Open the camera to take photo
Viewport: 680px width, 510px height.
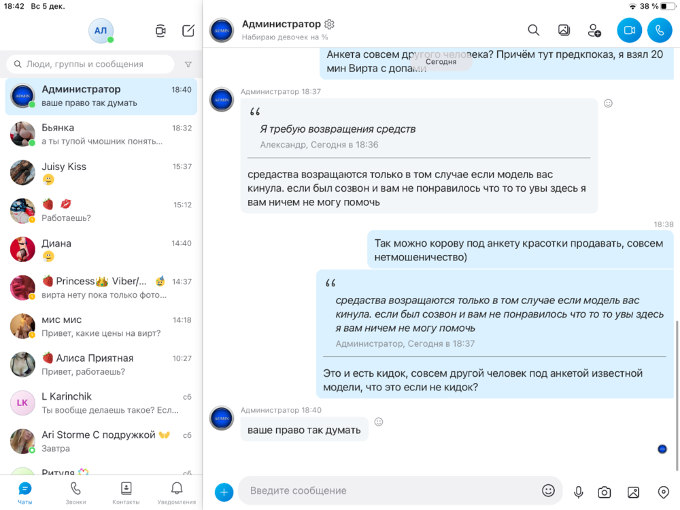[x=604, y=492]
